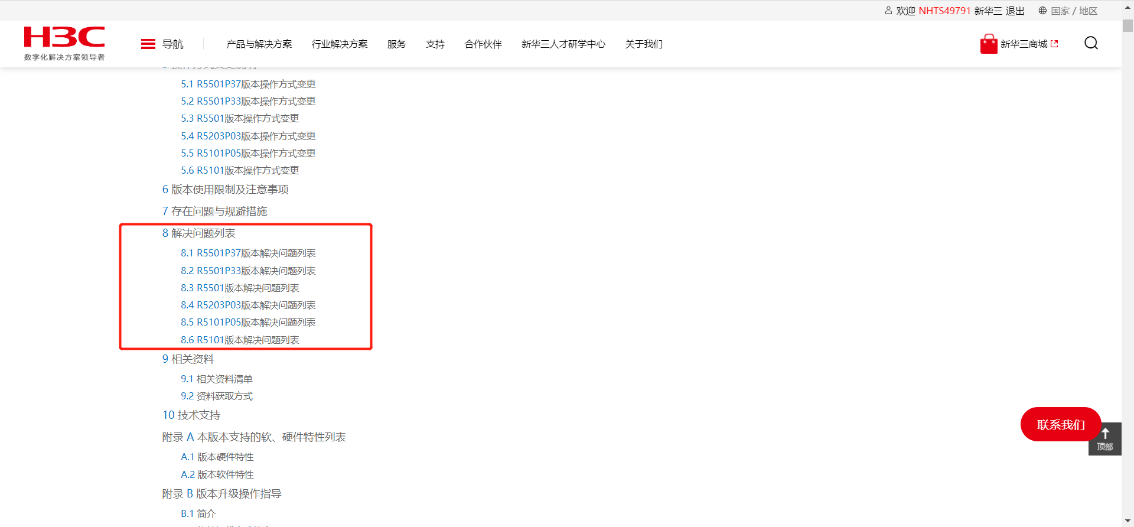This screenshot has width=1134, height=527.
Task: Go to A.2 版本软件特性
Action: click(217, 474)
